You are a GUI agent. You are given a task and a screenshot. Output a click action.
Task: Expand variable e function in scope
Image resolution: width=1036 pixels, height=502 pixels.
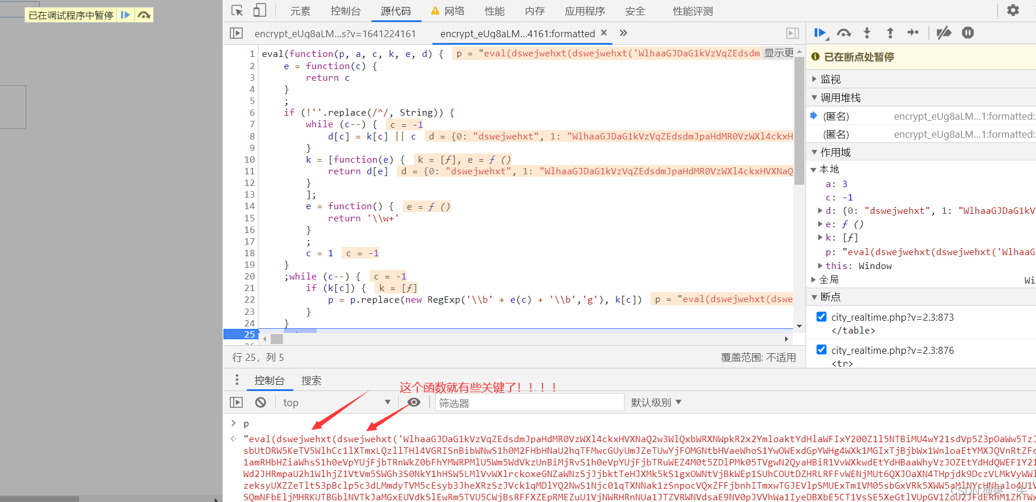click(820, 224)
